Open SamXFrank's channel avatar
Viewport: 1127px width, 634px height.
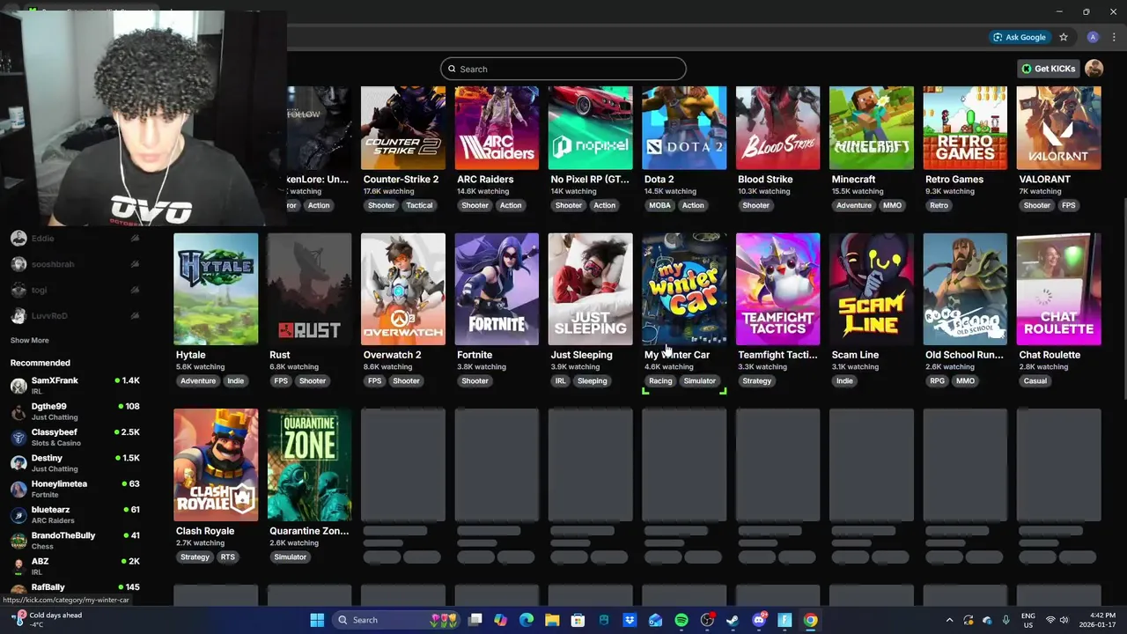(18, 386)
